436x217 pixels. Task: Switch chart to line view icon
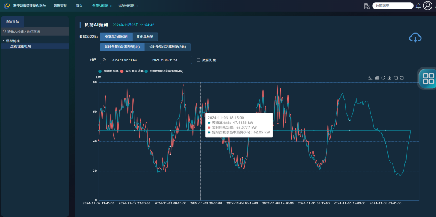click(x=370, y=78)
